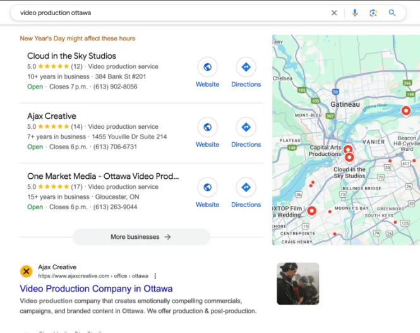Clear the search query with X icon
Image resolution: width=420 pixels, height=333 pixels.
tap(334, 13)
